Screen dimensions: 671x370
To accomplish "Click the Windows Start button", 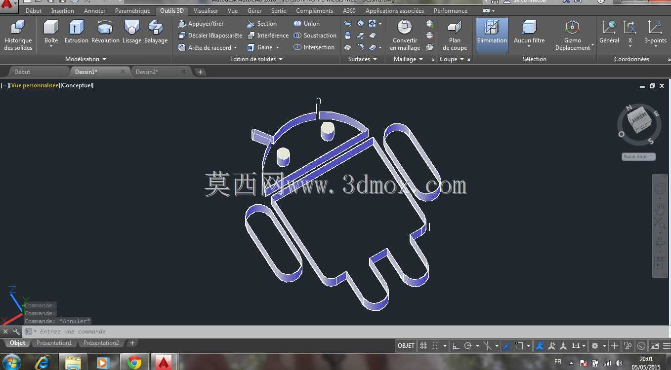I will [x=11, y=363].
